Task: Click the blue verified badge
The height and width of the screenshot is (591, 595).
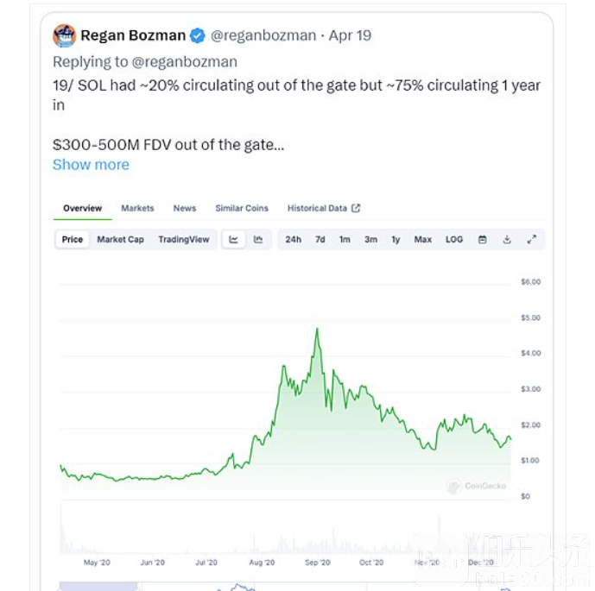Action: pyautogui.click(x=197, y=35)
